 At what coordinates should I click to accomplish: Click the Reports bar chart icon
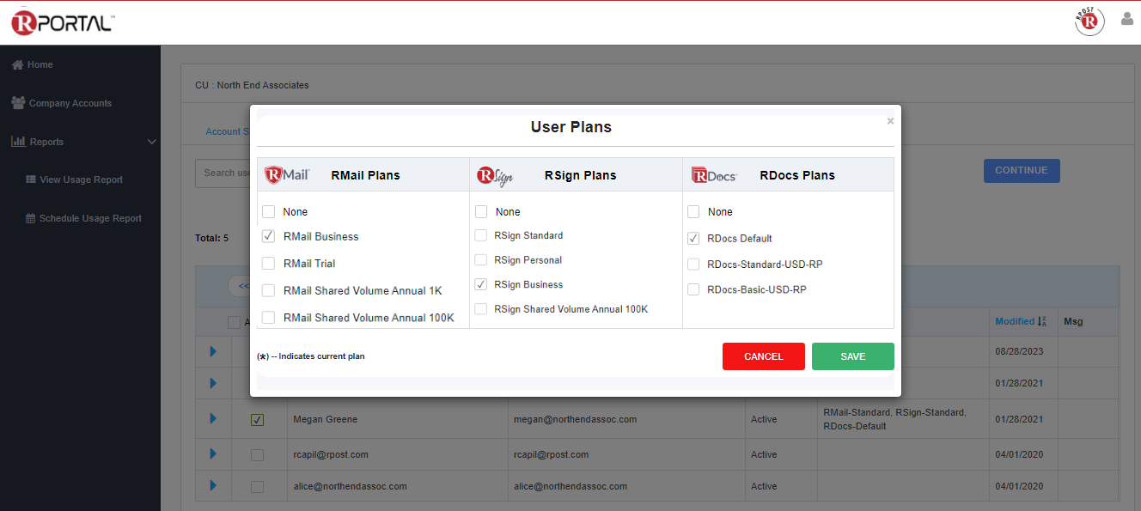pos(18,142)
